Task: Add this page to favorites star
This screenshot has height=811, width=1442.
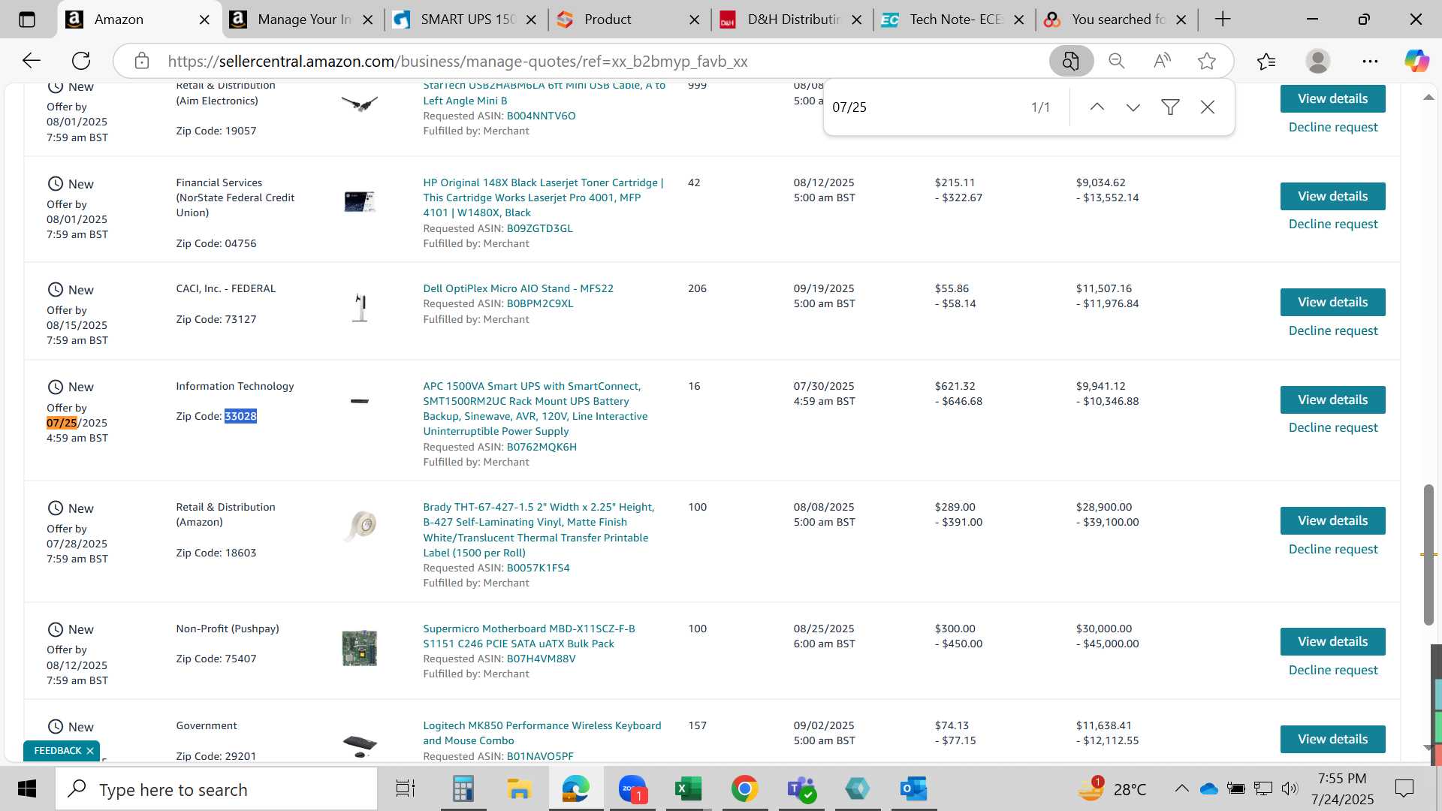Action: click(1207, 61)
